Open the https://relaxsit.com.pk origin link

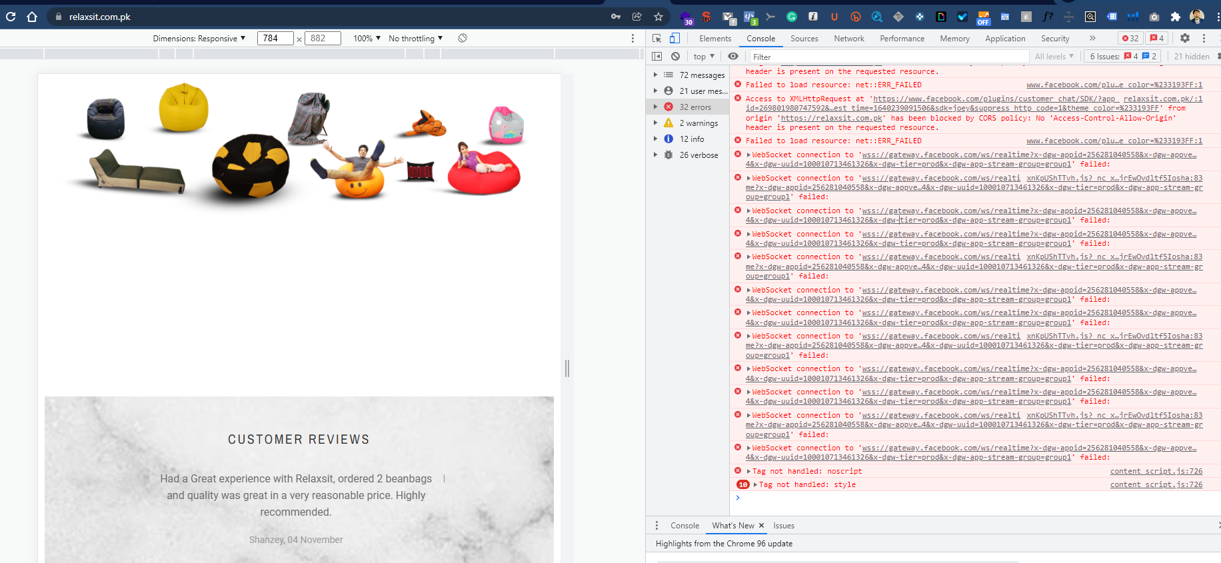[832, 119]
